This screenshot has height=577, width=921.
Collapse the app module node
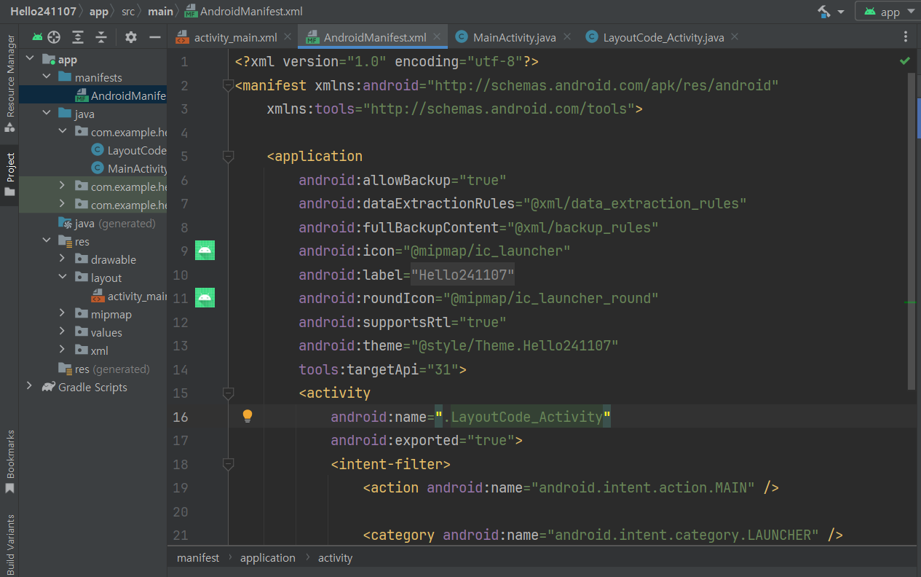[30, 60]
